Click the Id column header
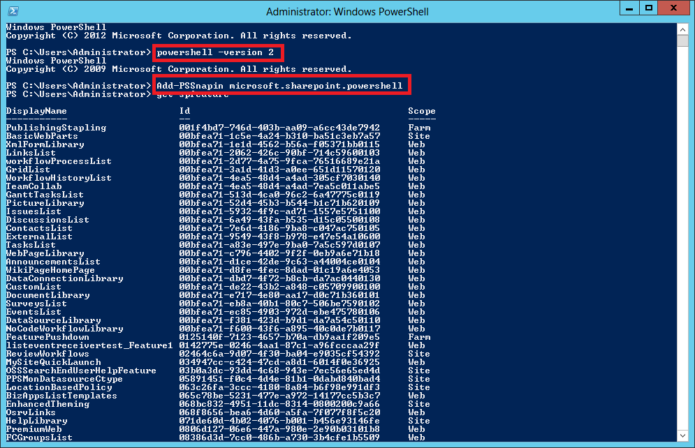Image resolution: width=695 pixels, height=448 pixels. pyautogui.click(x=184, y=111)
